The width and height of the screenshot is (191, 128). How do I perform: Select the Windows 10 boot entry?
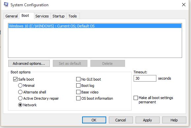pyautogui.click(x=95, y=26)
